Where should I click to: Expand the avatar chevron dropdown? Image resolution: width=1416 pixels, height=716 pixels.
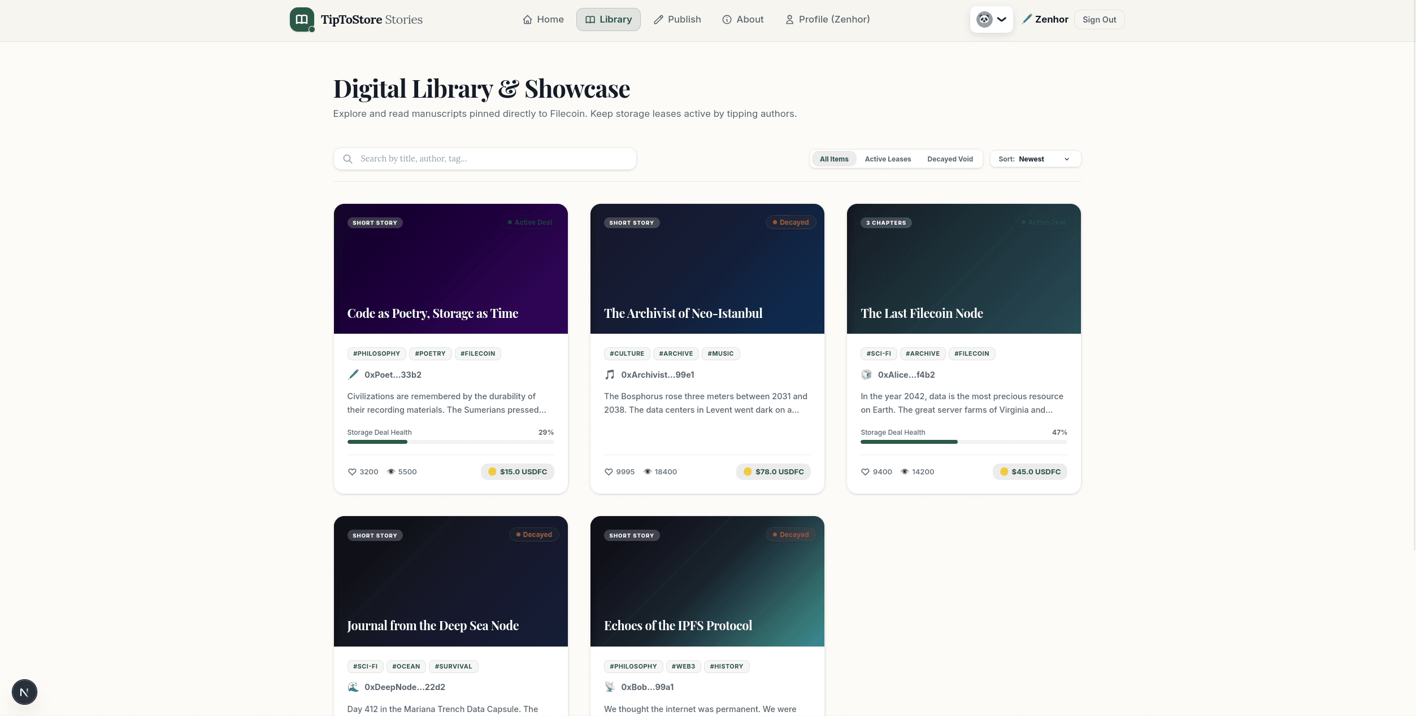coord(1001,19)
